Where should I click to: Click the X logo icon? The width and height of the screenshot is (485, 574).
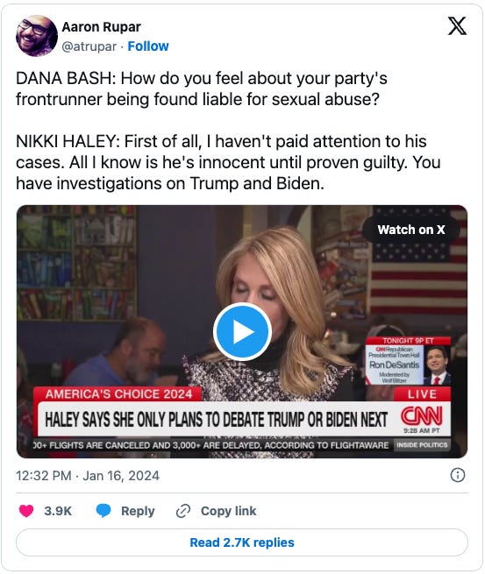(457, 26)
